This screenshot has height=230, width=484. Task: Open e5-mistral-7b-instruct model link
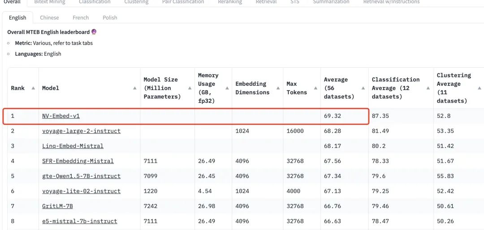pos(80,221)
